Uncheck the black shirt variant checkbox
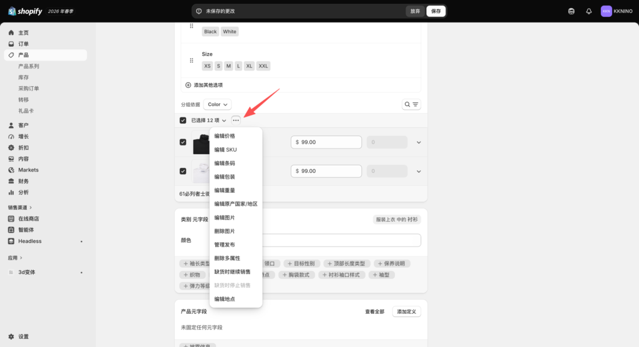Viewport: 639px width, 347px height. 183,142
